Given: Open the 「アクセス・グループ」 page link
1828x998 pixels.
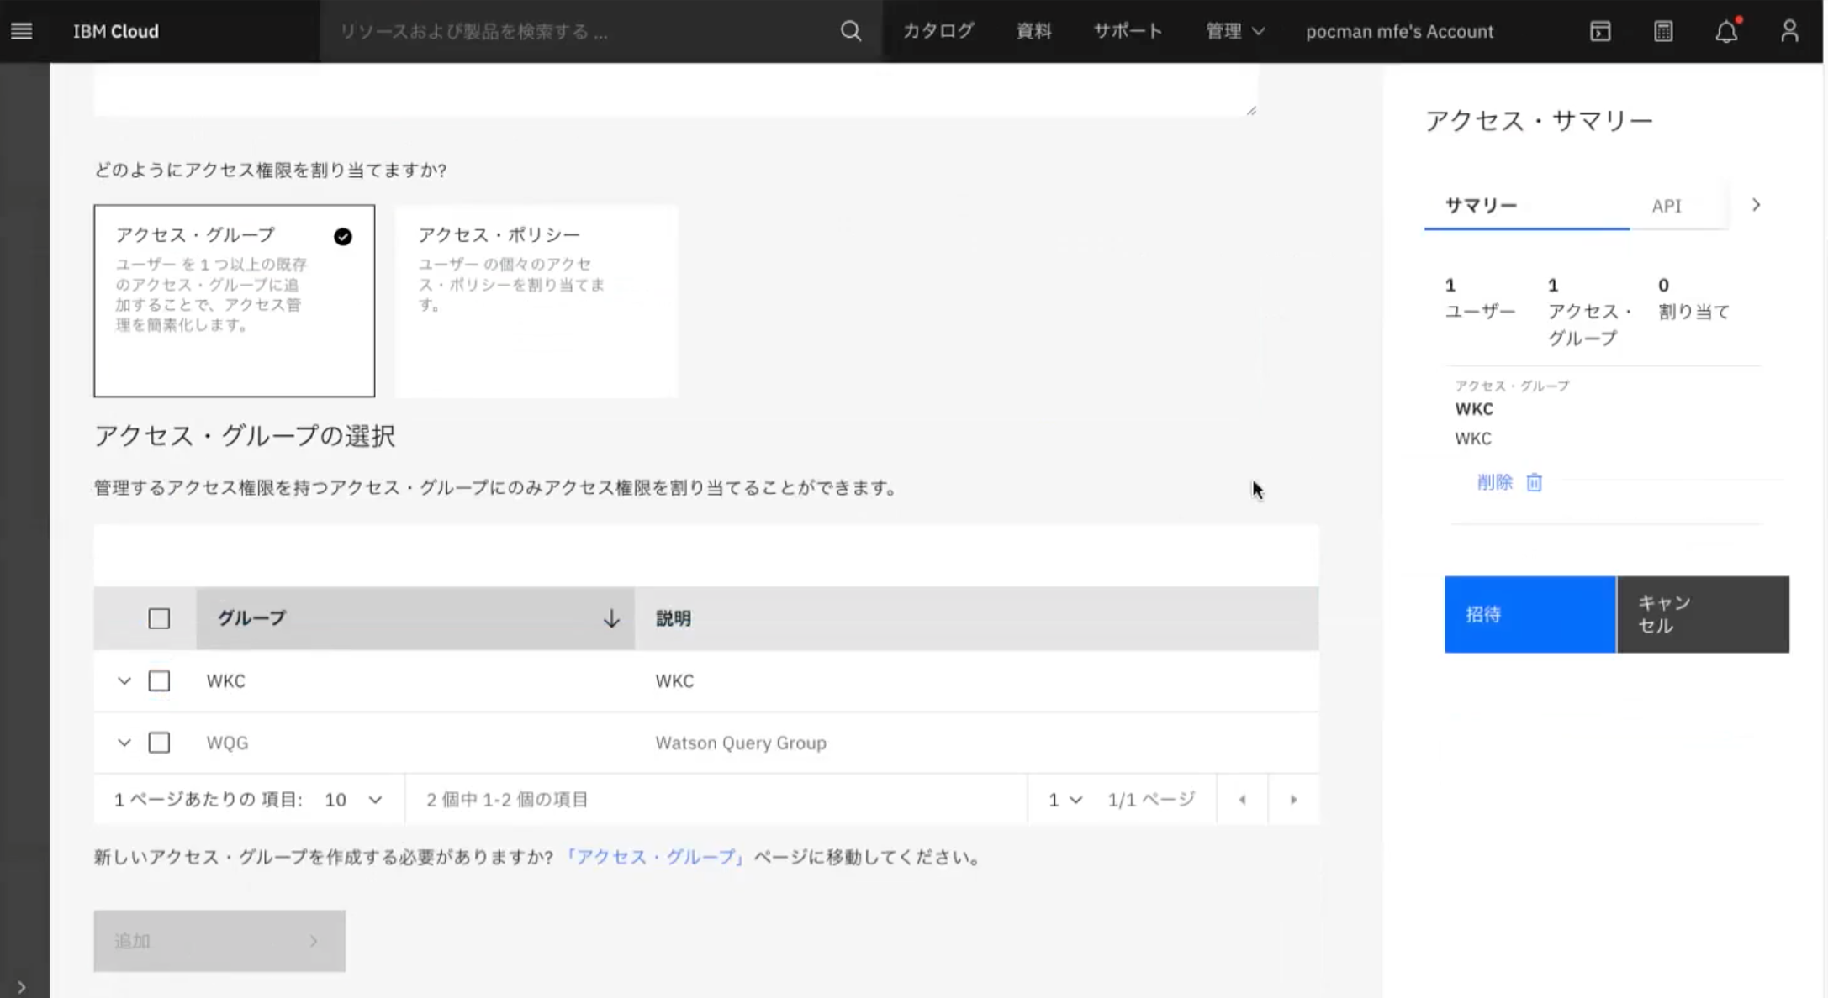Looking at the screenshot, I should pos(656,857).
